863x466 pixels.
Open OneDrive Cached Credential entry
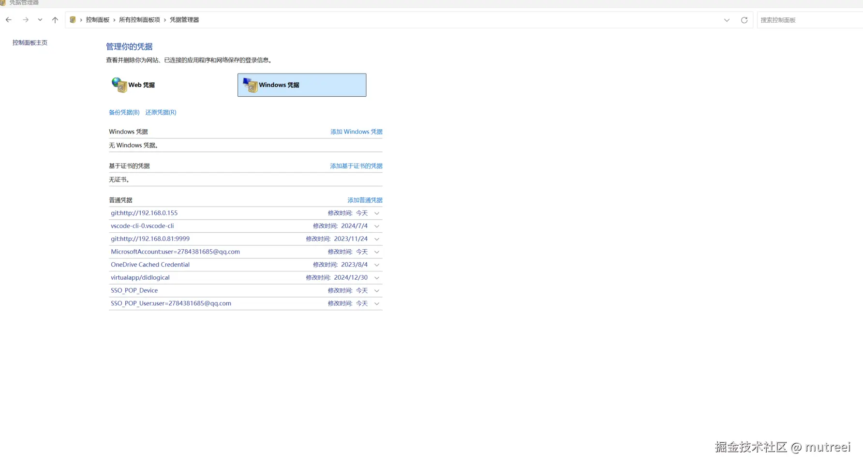[150, 265]
